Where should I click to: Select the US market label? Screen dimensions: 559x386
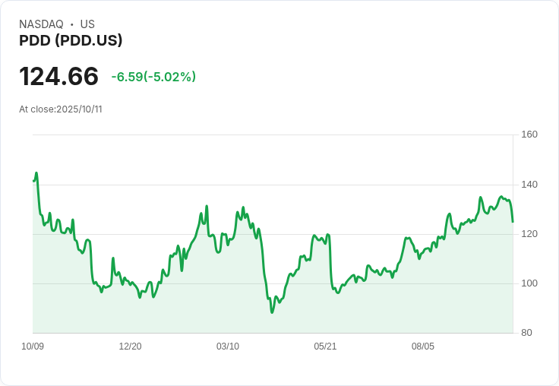(87, 24)
